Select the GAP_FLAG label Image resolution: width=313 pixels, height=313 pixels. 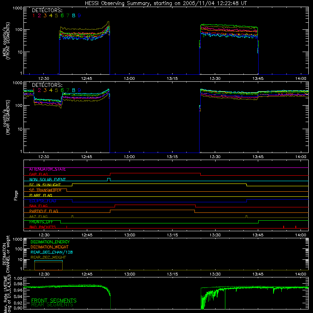click(38, 174)
